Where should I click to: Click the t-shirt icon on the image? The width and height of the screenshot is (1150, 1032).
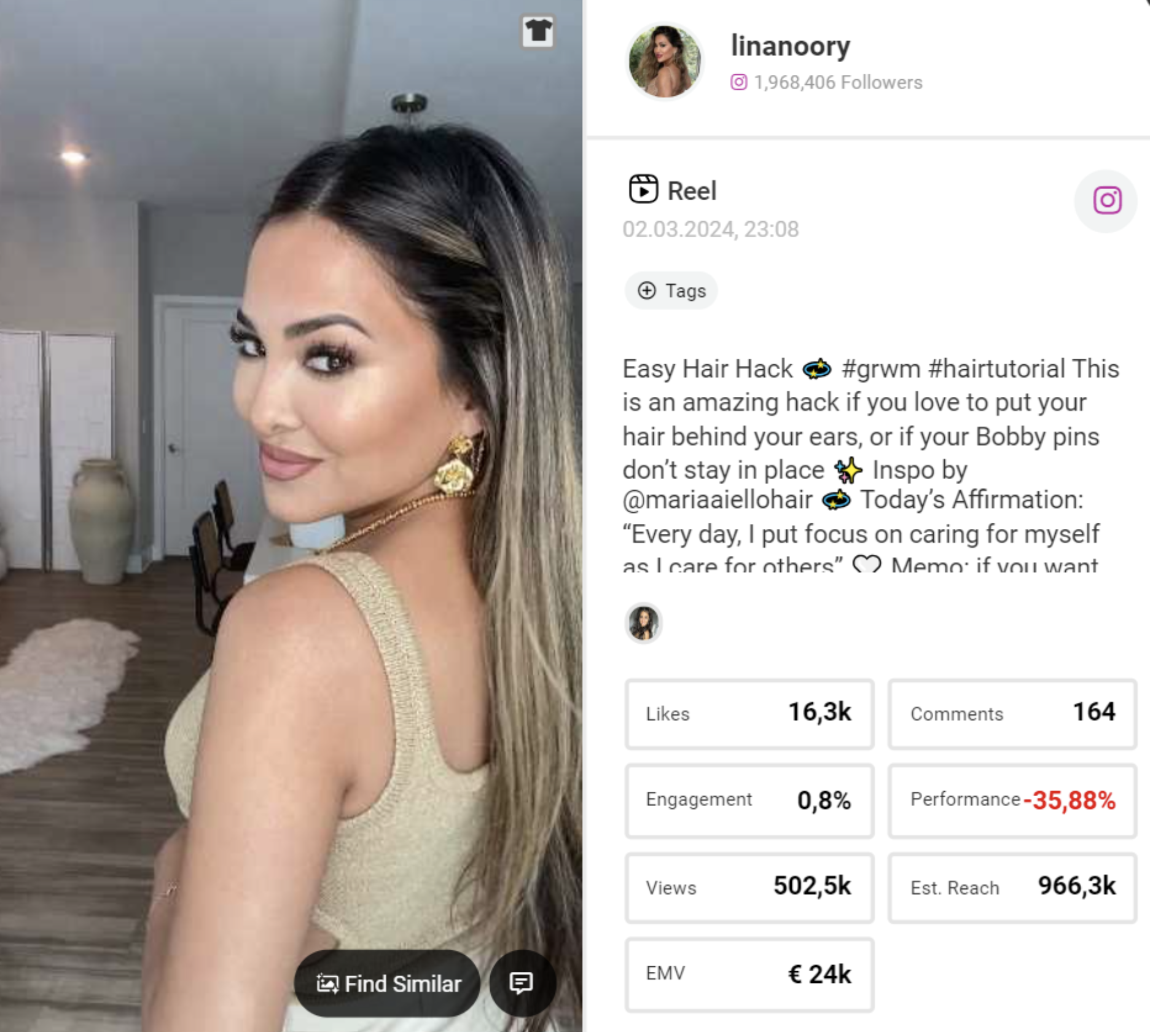[538, 31]
